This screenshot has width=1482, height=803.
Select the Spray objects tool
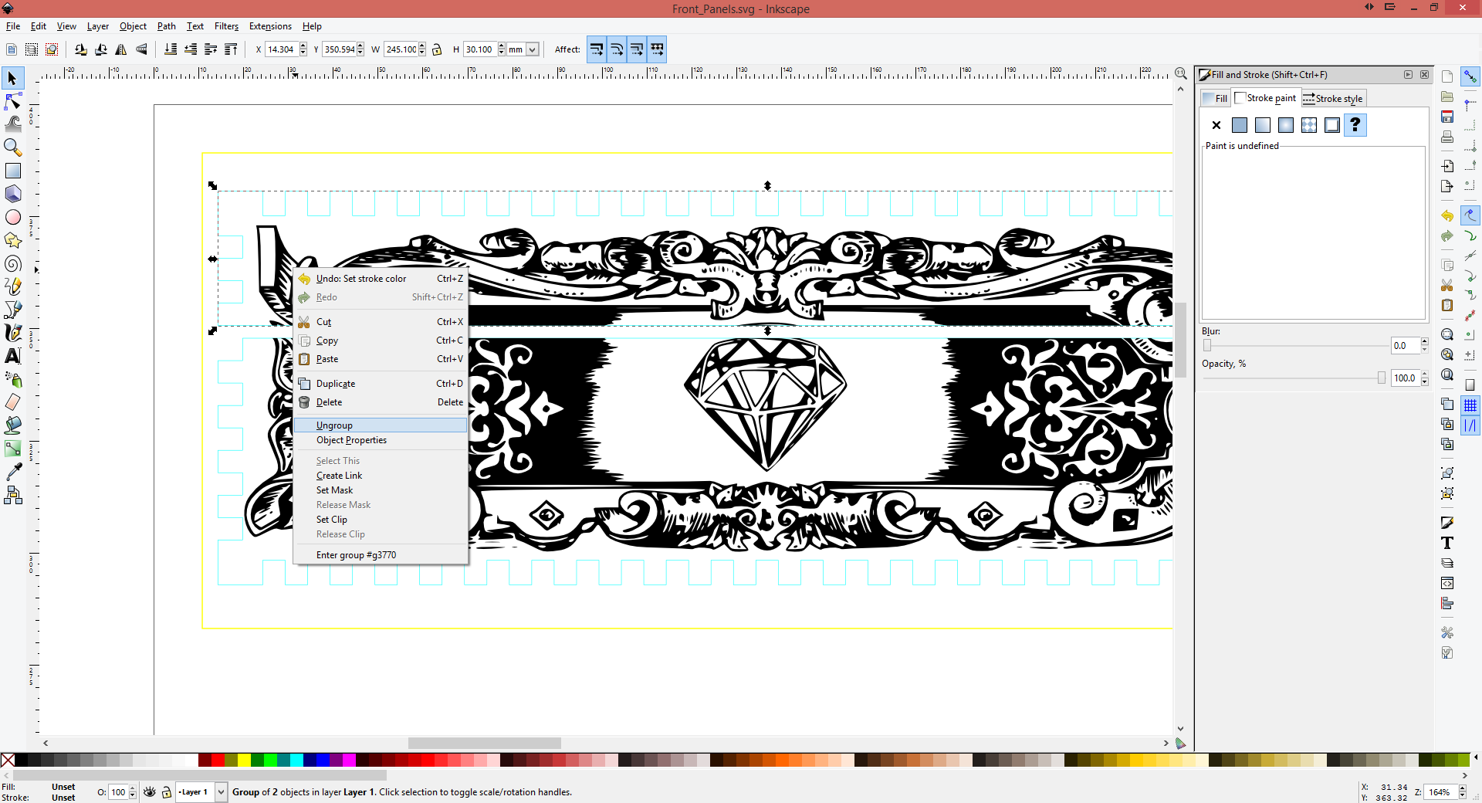point(12,379)
